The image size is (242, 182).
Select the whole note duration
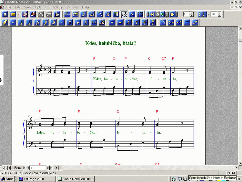click(x=13, y=22)
